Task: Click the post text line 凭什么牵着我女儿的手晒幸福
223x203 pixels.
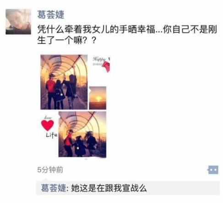Action: 96,29
